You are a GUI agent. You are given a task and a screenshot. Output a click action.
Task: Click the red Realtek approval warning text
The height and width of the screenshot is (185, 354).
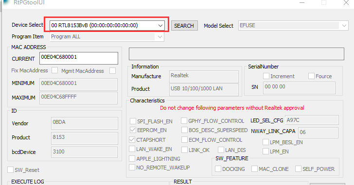click(232, 108)
